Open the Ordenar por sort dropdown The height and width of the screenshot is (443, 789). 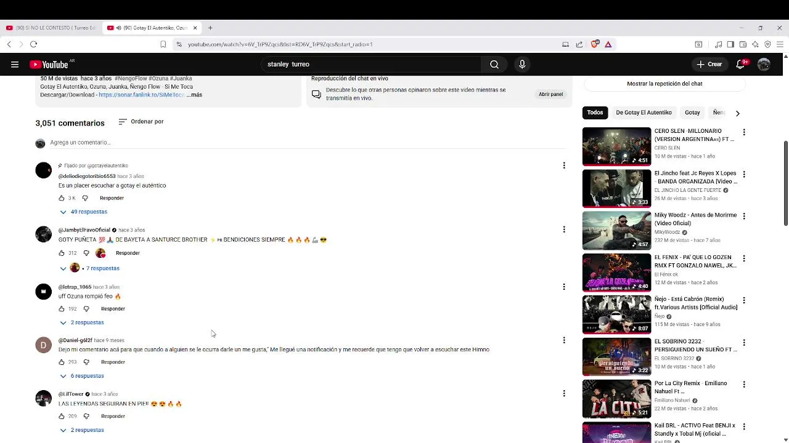pyautogui.click(x=141, y=122)
